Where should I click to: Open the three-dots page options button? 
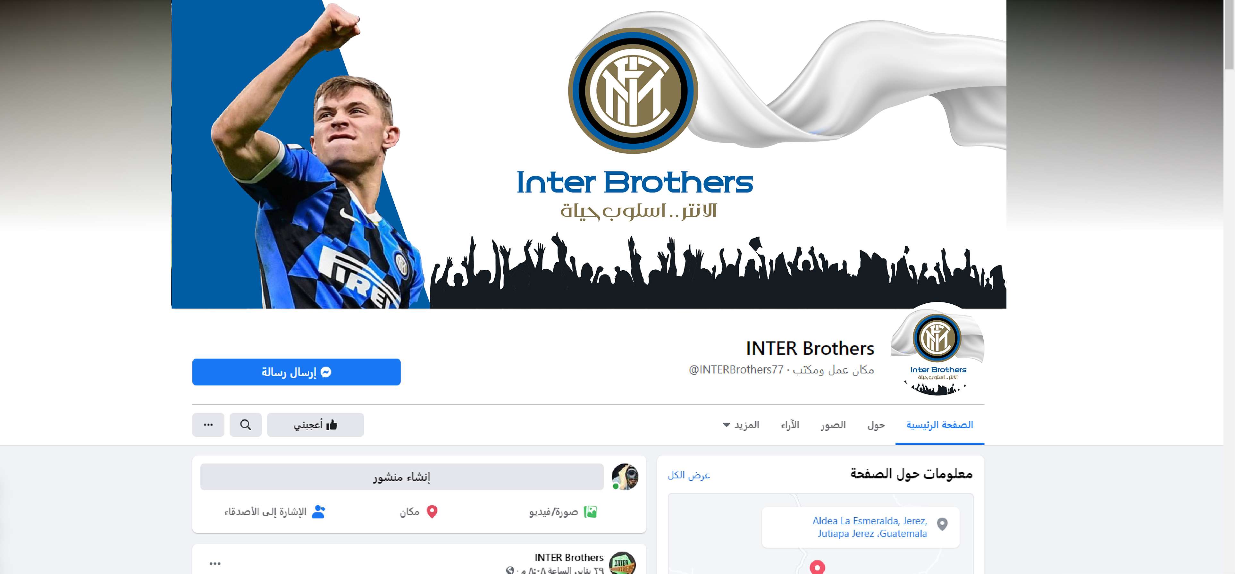coord(208,425)
